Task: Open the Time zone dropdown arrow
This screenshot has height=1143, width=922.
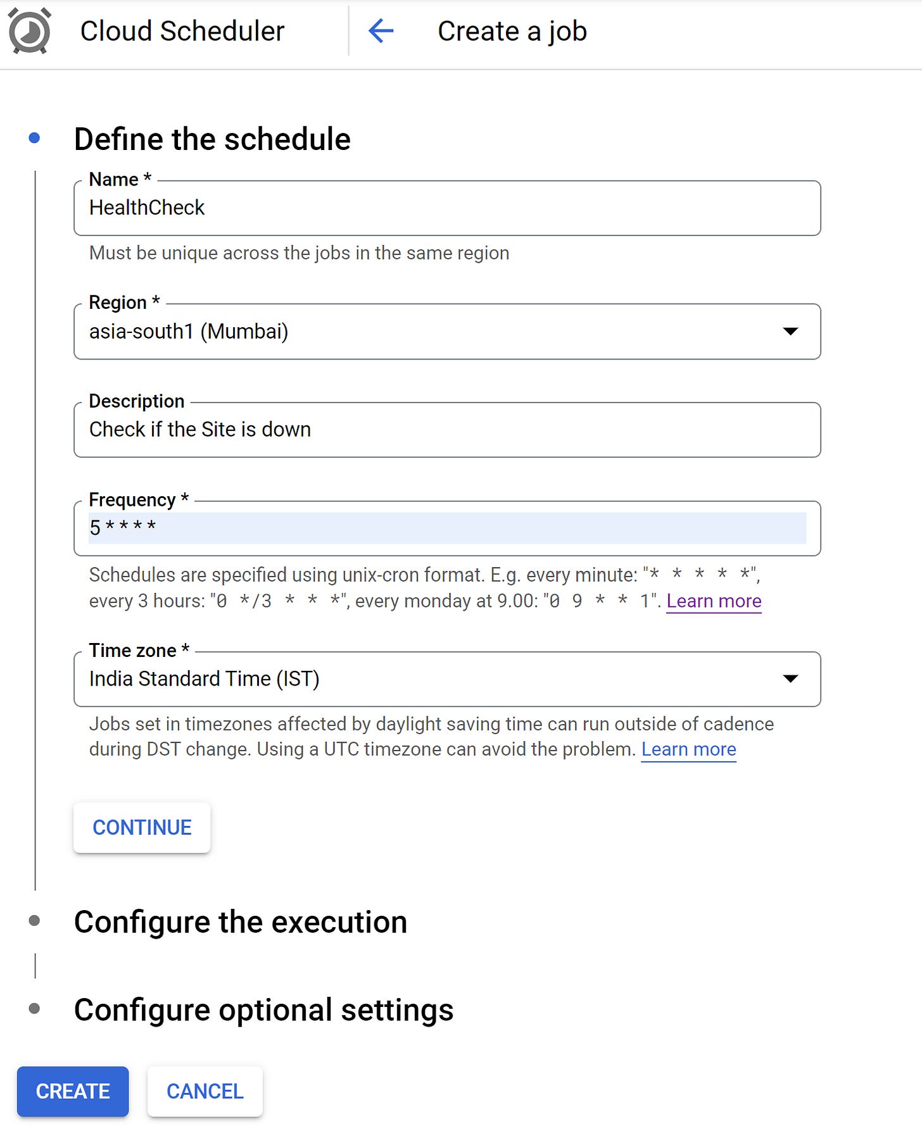Action: [790, 678]
